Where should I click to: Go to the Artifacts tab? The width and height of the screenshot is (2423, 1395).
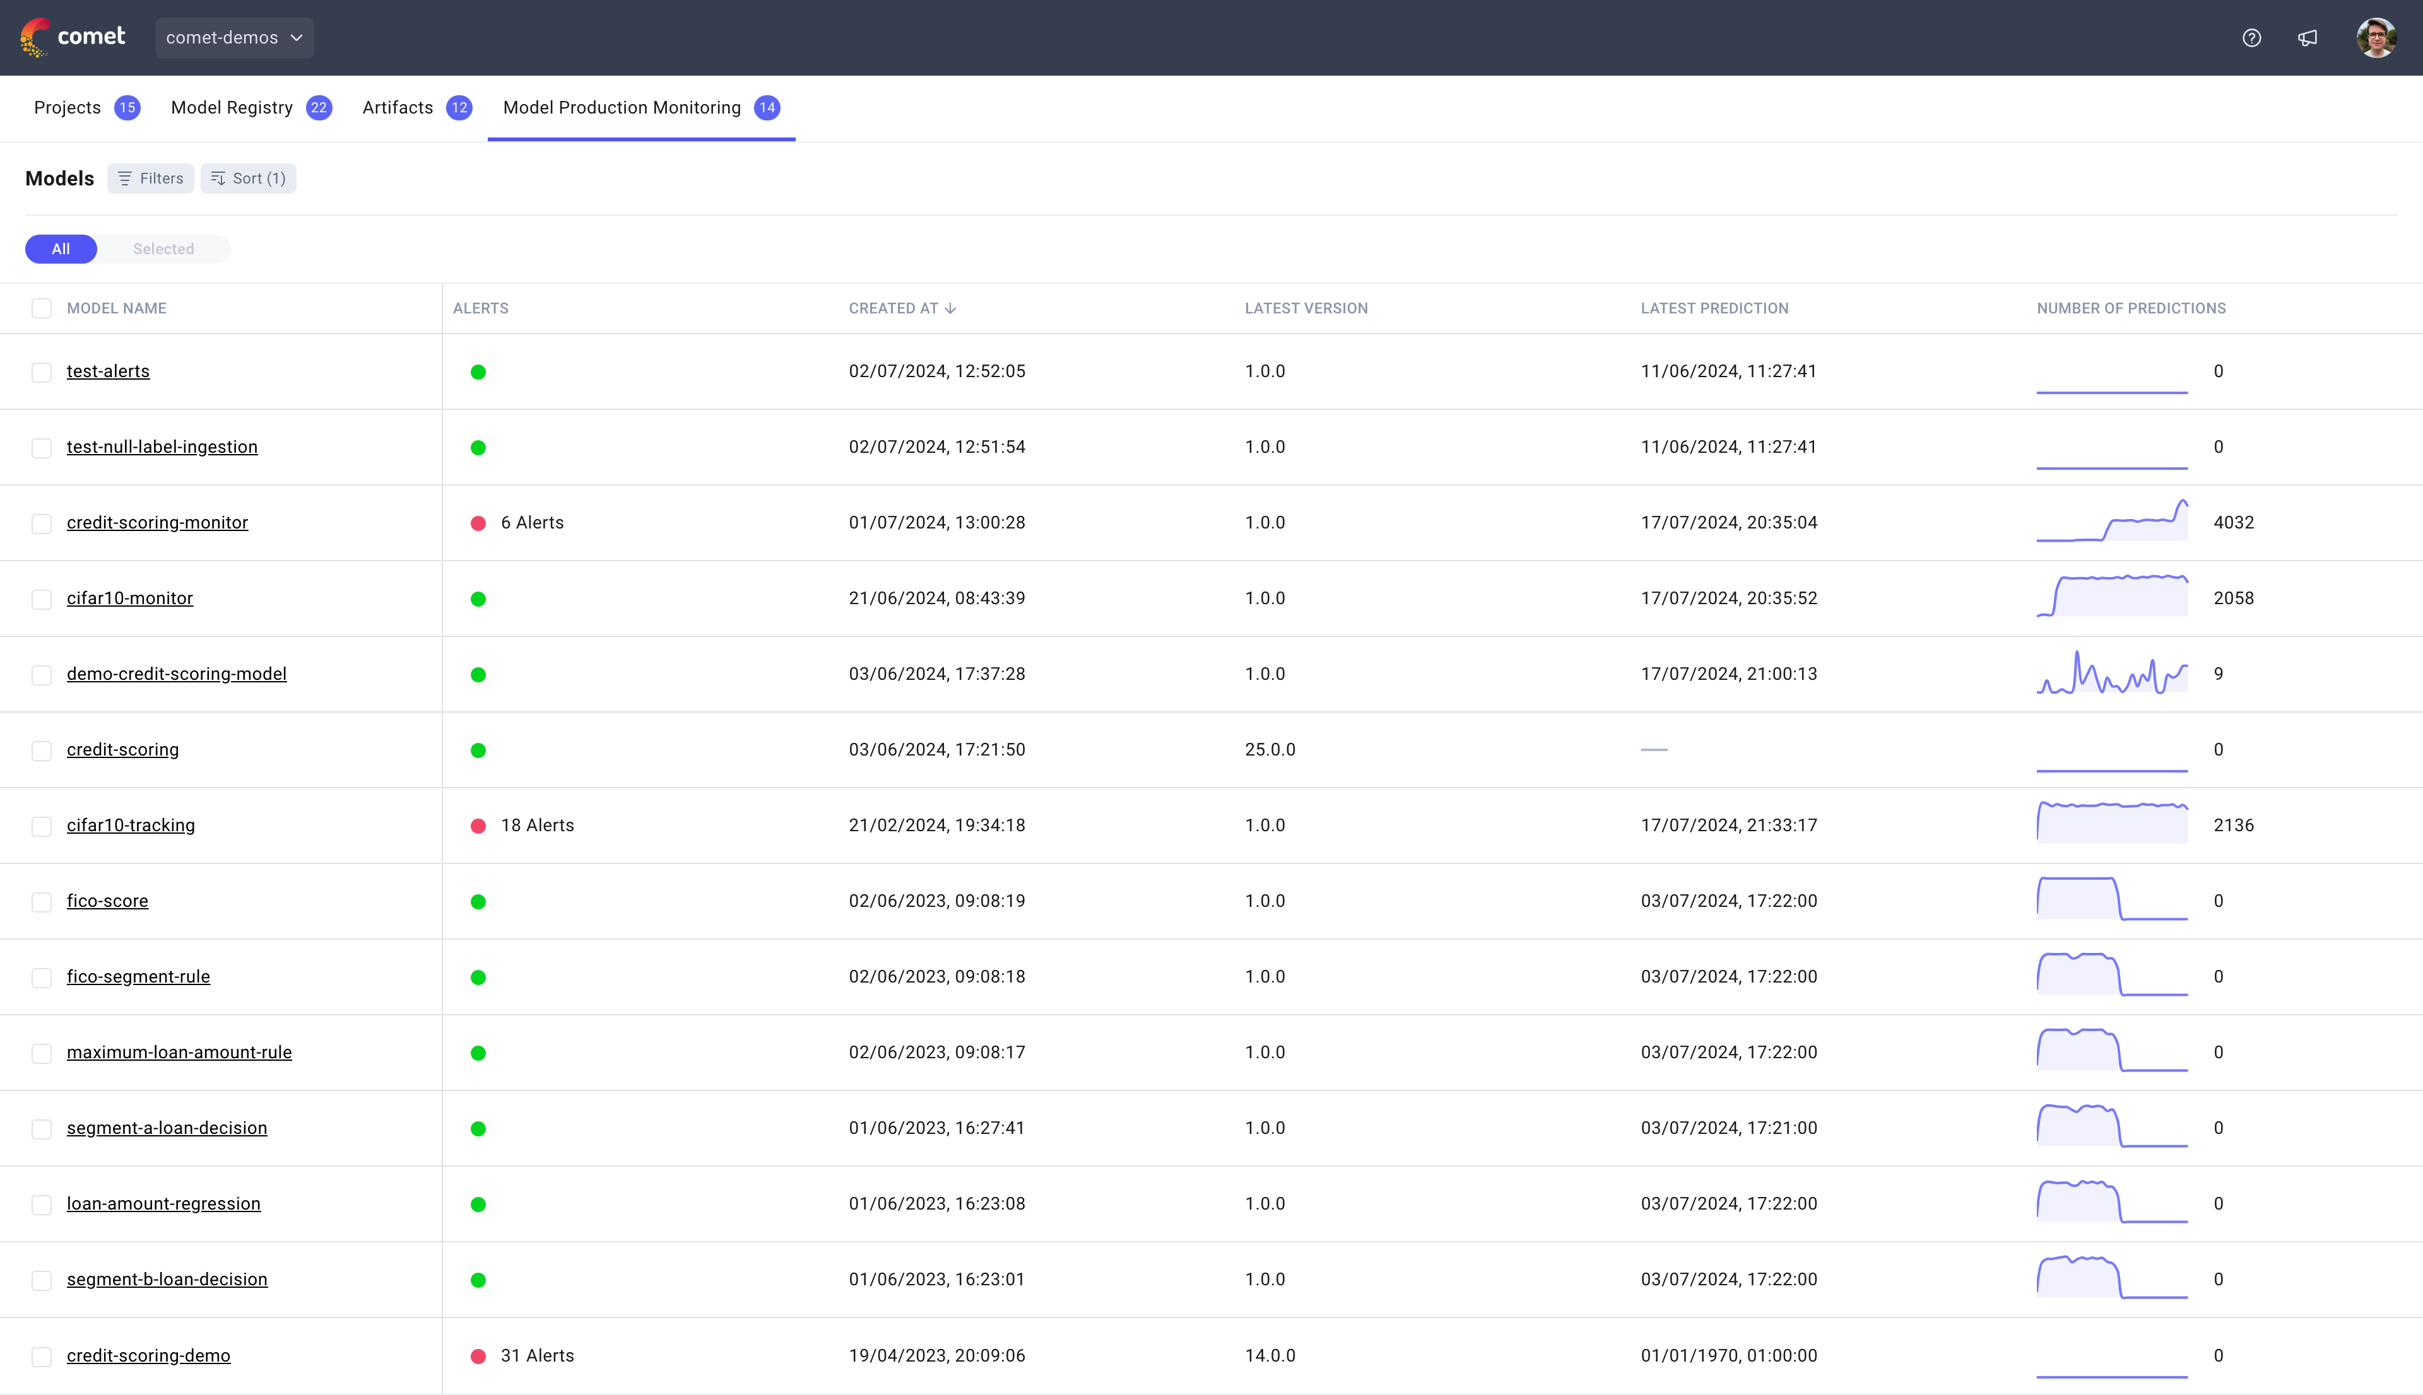point(397,107)
